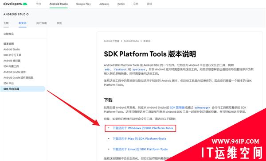The image size is (266, 161).
Task: Open SDK 构建工具 in the sidebar
Action: pos(11,66)
